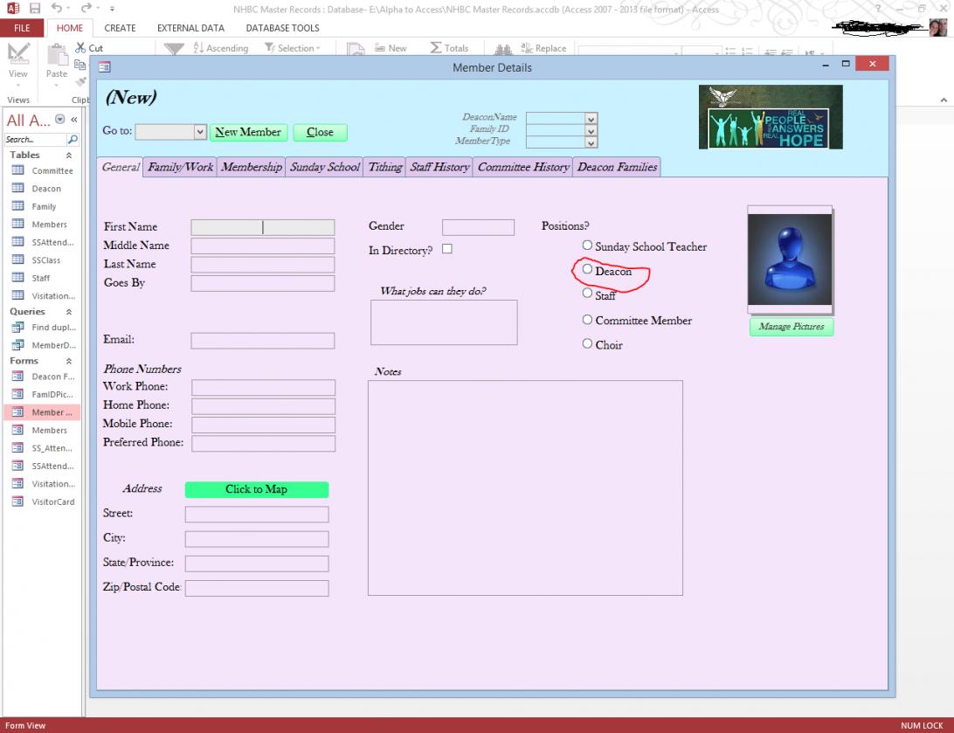
Task: Open the CREATE ribbon tab
Action: 120,28
